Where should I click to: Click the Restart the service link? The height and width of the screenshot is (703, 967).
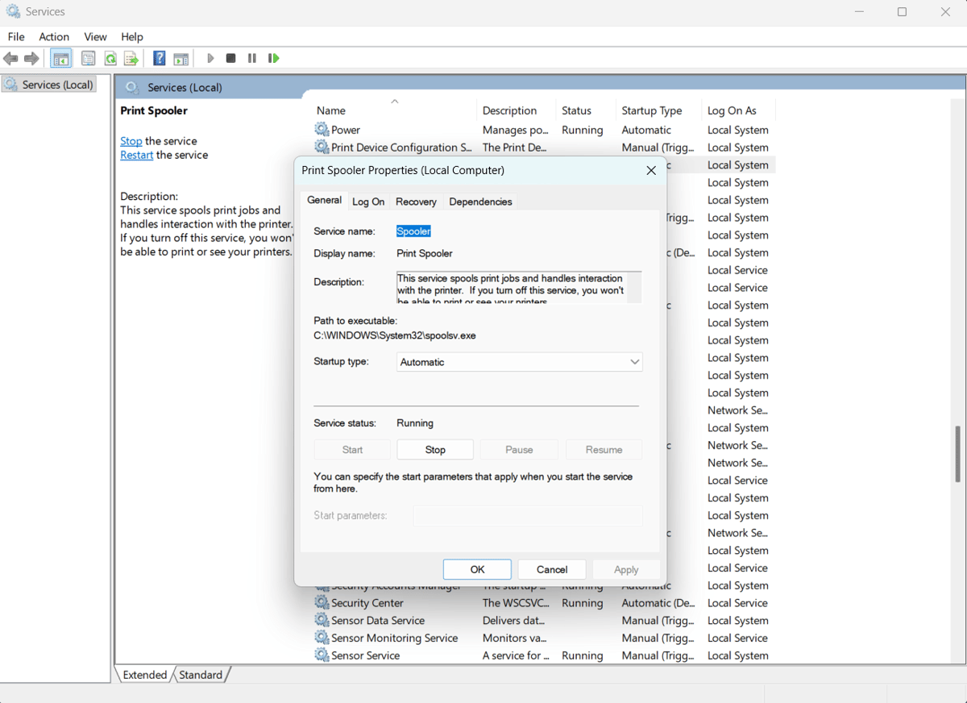coord(136,155)
